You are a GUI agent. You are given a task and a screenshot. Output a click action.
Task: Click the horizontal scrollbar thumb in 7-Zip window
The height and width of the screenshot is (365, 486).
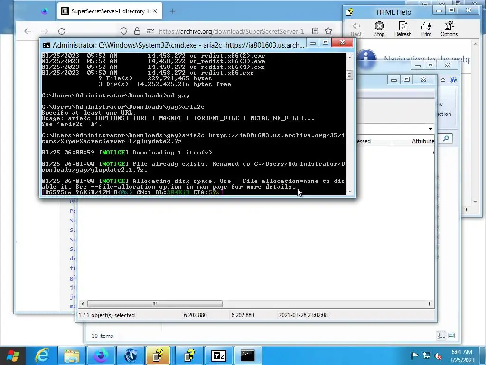[155, 304]
